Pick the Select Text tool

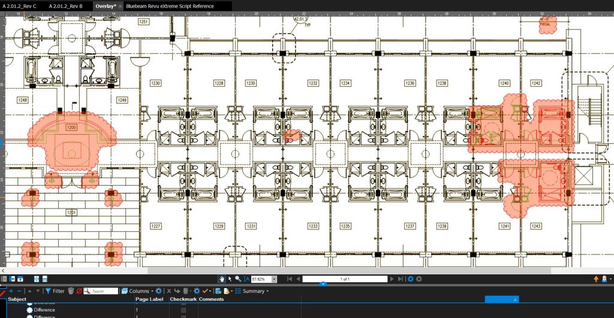click(x=246, y=279)
